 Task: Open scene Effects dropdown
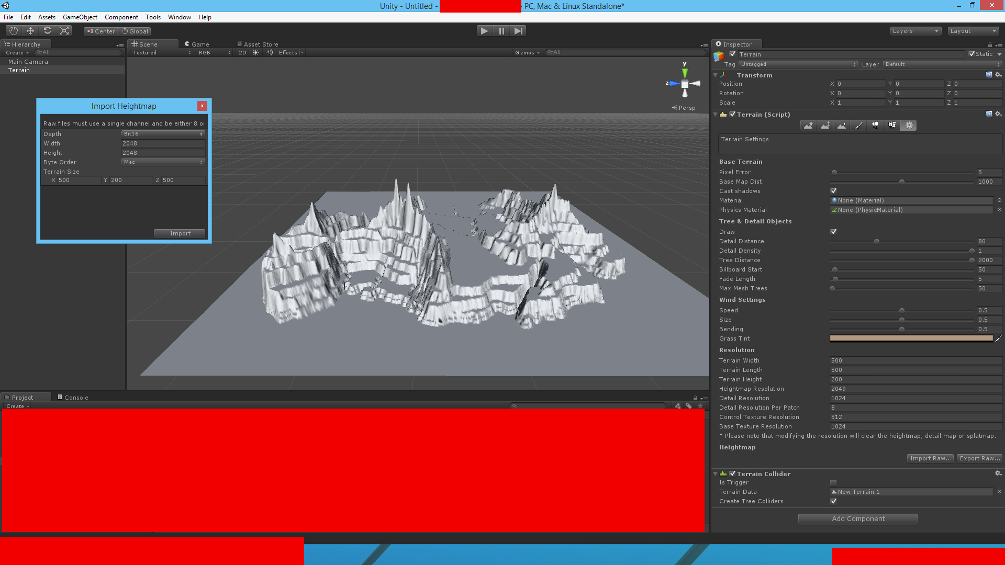click(291, 53)
